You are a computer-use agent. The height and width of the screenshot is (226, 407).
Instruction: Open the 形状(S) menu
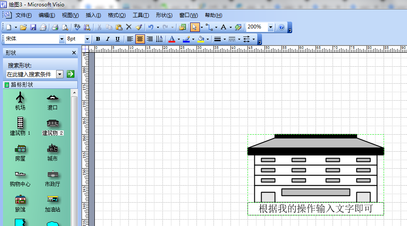164,15
